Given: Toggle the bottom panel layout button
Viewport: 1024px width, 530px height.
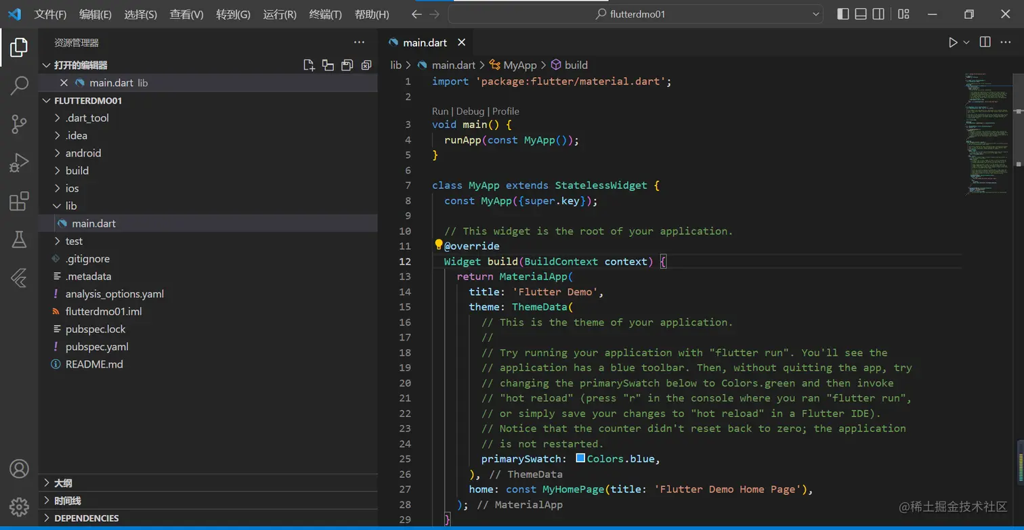Looking at the screenshot, I should pyautogui.click(x=861, y=14).
